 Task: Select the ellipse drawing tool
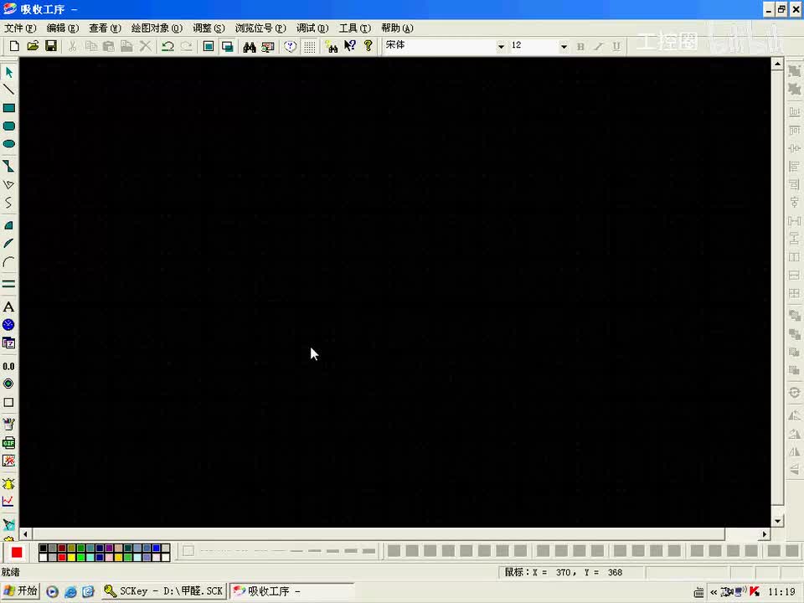coord(8,144)
